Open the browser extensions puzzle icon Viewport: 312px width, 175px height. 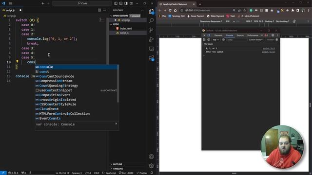coord(292,10)
